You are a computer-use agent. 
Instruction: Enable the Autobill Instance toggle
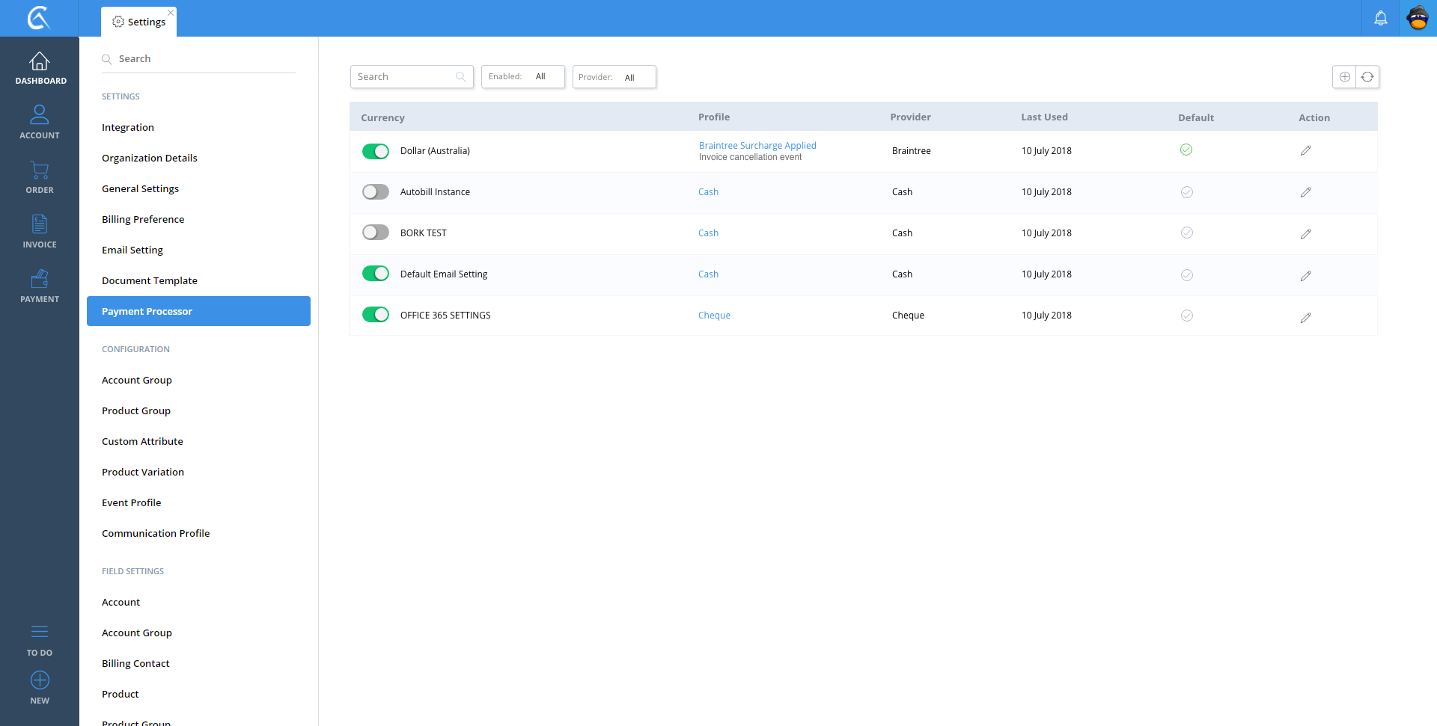376,192
